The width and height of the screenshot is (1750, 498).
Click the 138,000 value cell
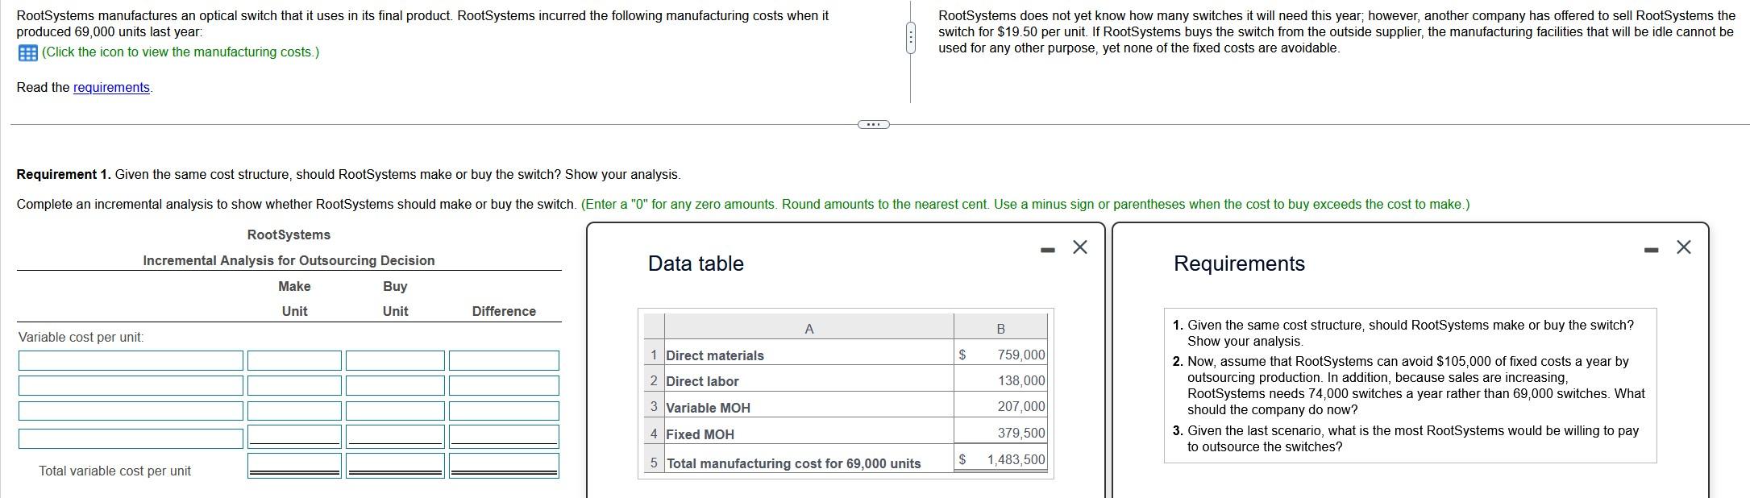[x=1001, y=380]
